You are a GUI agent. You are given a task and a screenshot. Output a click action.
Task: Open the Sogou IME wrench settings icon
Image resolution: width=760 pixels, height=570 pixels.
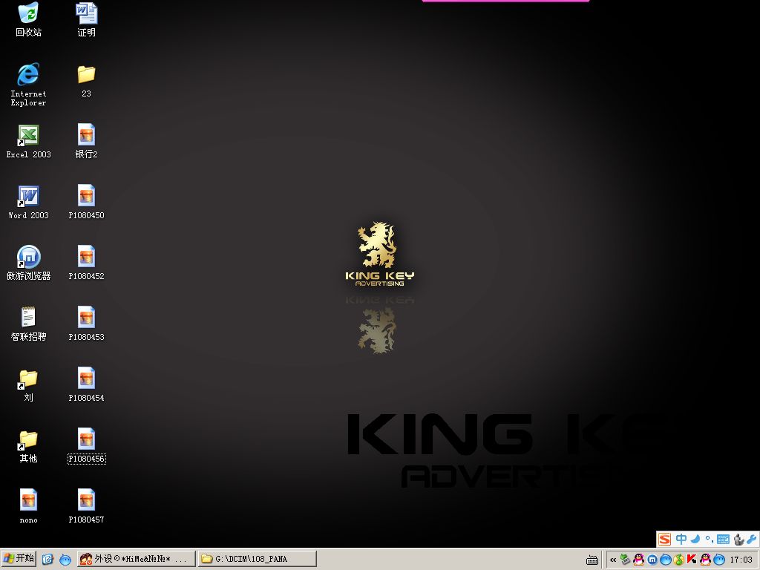click(751, 540)
